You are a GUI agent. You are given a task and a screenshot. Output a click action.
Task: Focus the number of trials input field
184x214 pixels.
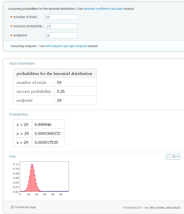pyautogui.click(x=61, y=17)
